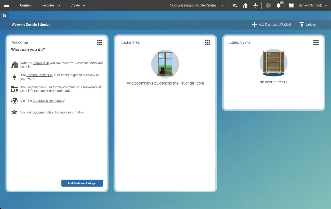This screenshot has width=331, height=209.
Task: Follow the Library (F3) link
Action: tap(41, 63)
